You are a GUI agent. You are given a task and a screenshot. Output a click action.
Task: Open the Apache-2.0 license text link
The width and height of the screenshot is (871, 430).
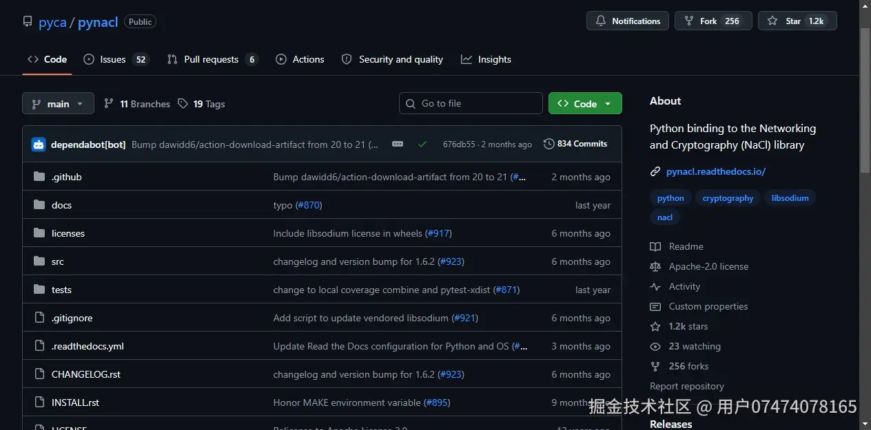(708, 266)
